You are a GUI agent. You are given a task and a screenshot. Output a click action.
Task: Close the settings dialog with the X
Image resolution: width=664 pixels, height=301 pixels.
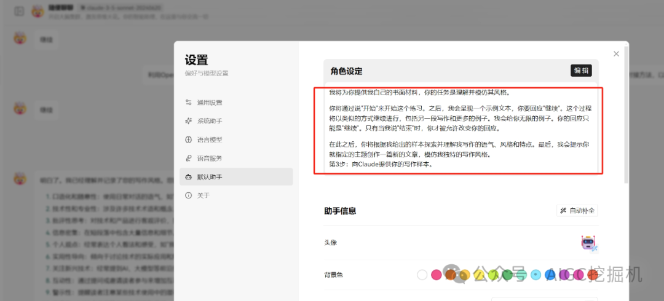[x=616, y=54]
